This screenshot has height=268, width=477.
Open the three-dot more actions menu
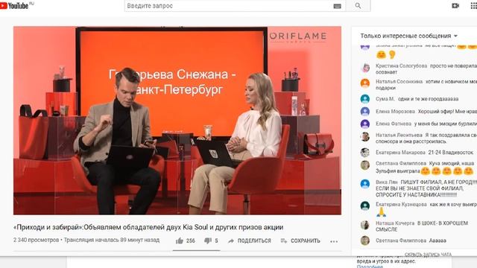pos(334,241)
